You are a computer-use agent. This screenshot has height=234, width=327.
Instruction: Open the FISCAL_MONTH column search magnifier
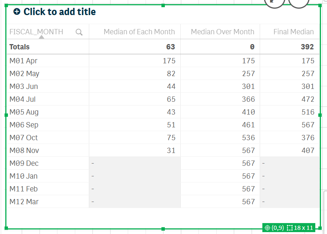[x=79, y=32]
